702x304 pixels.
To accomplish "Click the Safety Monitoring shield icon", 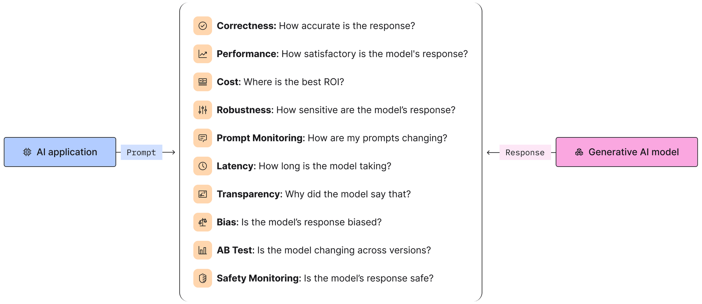I will tap(203, 278).
